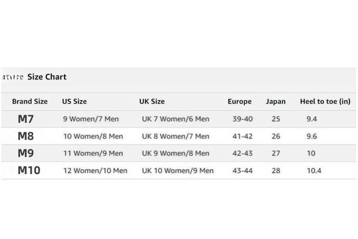Select the UK 9 Women/8 Men cell

tap(175, 154)
